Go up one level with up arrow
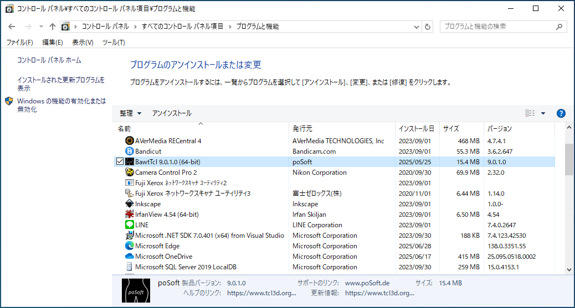 (x=53, y=27)
